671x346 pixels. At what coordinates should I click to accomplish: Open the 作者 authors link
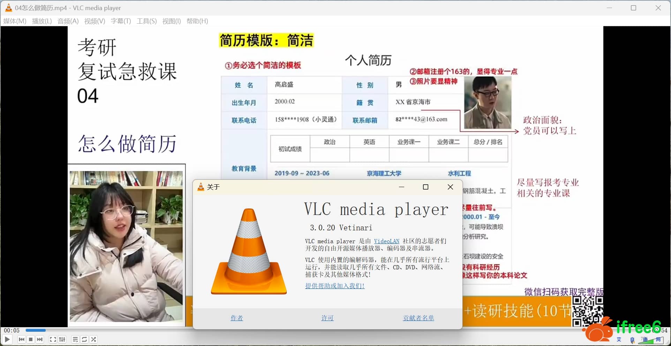pos(237,318)
